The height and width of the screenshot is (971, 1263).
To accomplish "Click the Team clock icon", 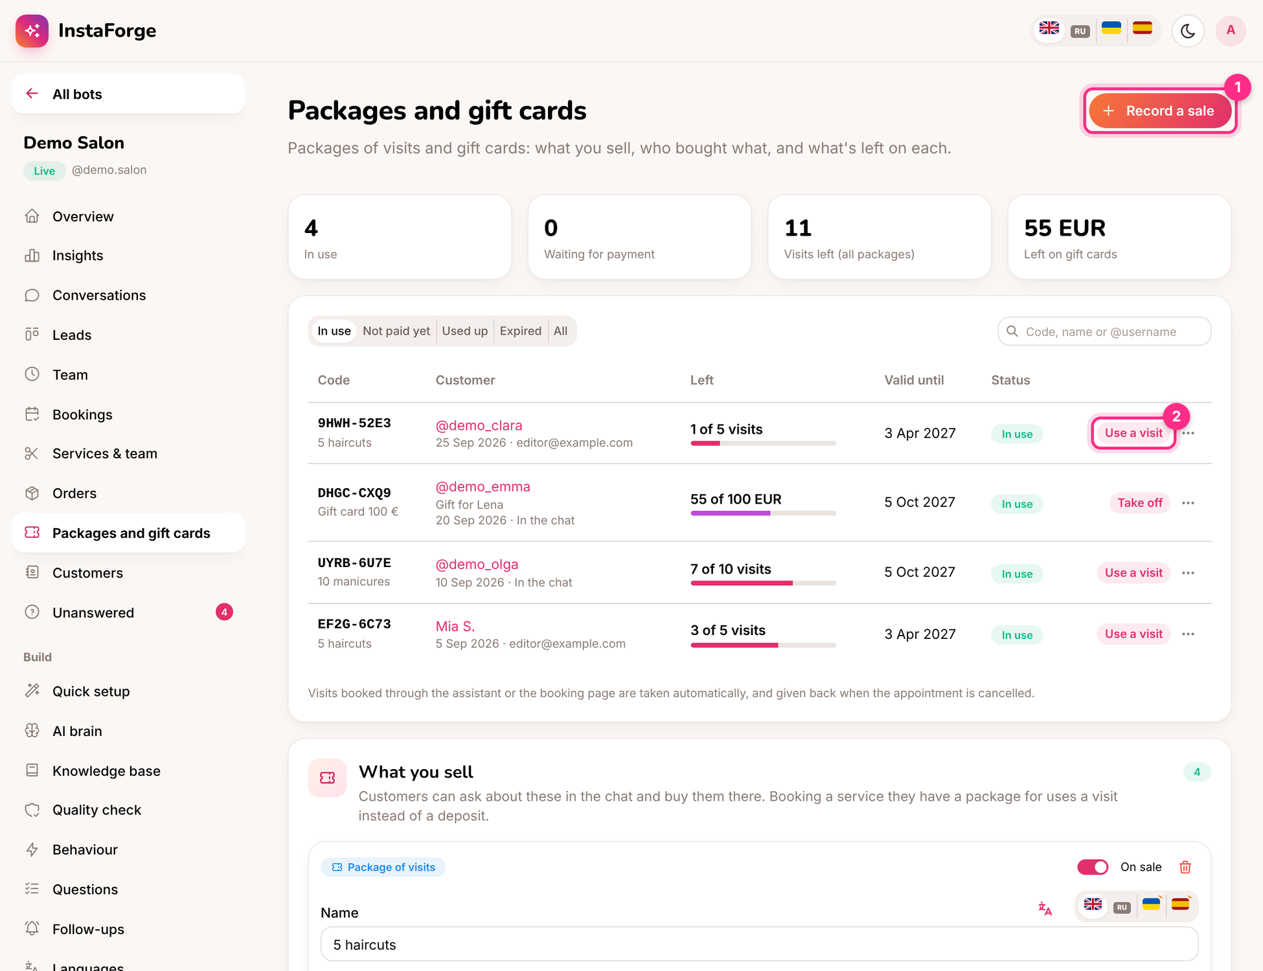I will coord(32,374).
